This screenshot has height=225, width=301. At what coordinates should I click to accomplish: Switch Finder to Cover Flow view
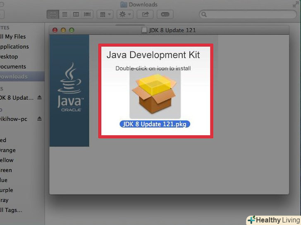pos(87,14)
